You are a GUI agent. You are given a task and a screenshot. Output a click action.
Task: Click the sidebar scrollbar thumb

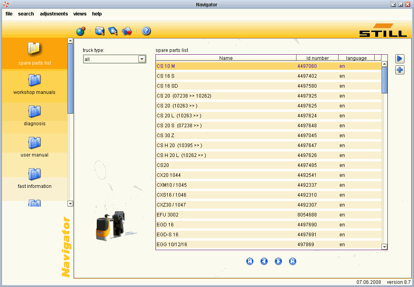(x=70, y=78)
